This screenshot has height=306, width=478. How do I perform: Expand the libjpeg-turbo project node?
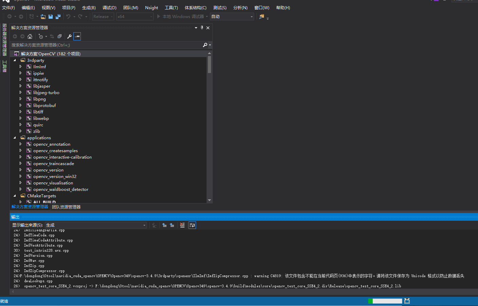[20, 92]
